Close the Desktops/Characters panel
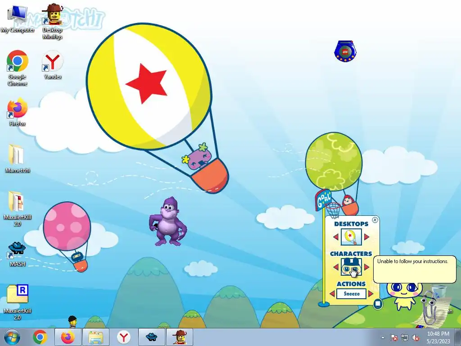This screenshot has height=346, width=461. (x=375, y=220)
